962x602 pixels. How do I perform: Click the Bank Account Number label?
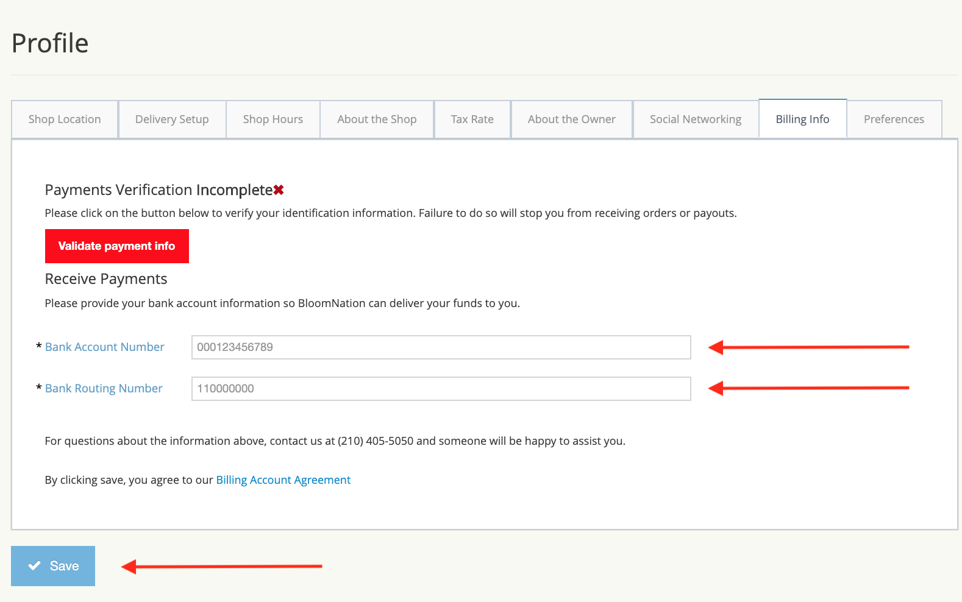click(105, 347)
